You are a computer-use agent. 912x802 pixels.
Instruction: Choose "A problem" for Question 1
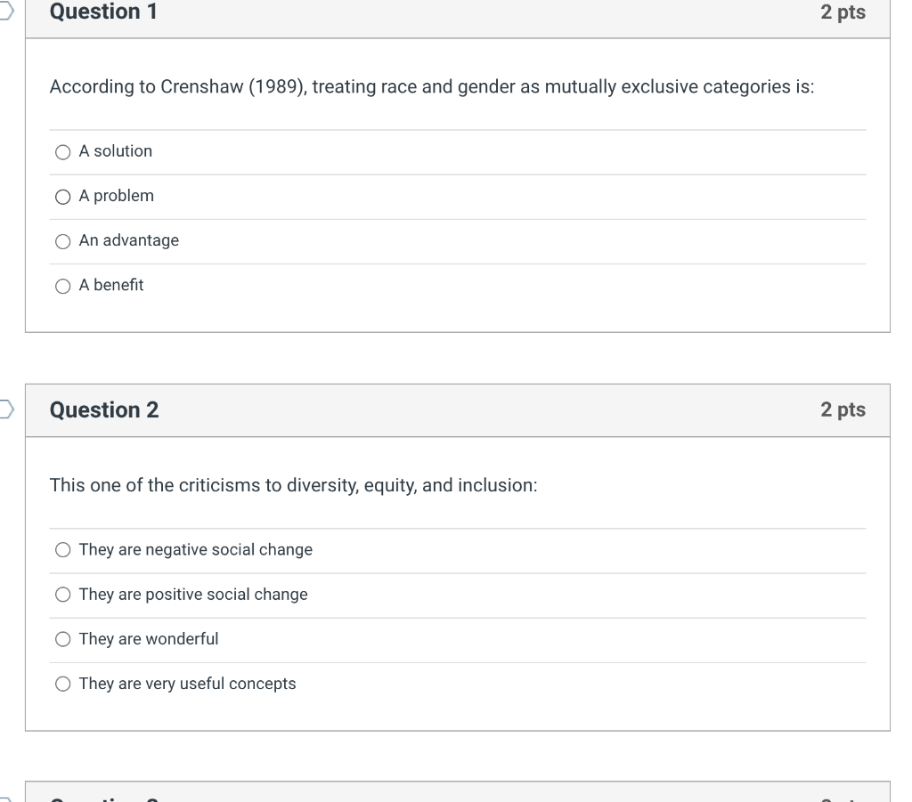(x=62, y=196)
